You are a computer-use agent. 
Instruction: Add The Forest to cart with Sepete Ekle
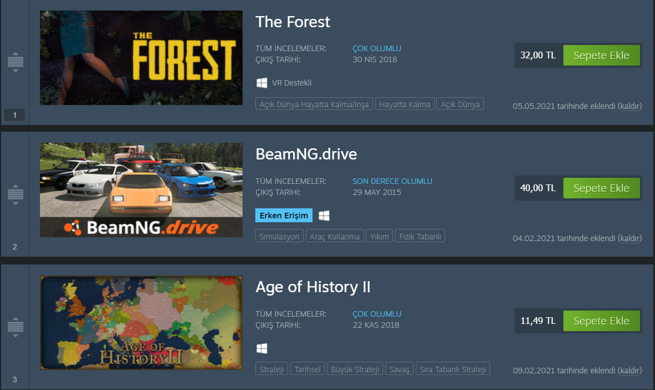(601, 55)
